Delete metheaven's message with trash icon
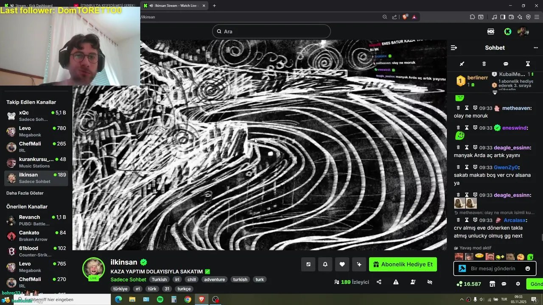The width and height of the screenshot is (543, 305). (x=458, y=108)
